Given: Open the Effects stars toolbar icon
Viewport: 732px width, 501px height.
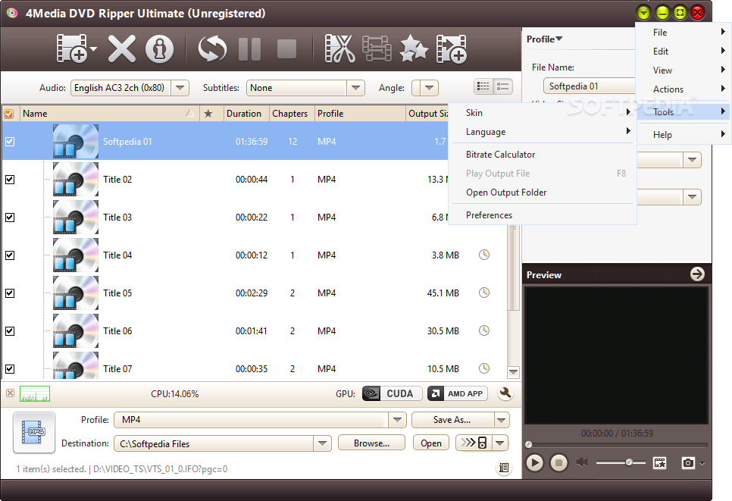Looking at the screenshot, I should coord(414,49).
